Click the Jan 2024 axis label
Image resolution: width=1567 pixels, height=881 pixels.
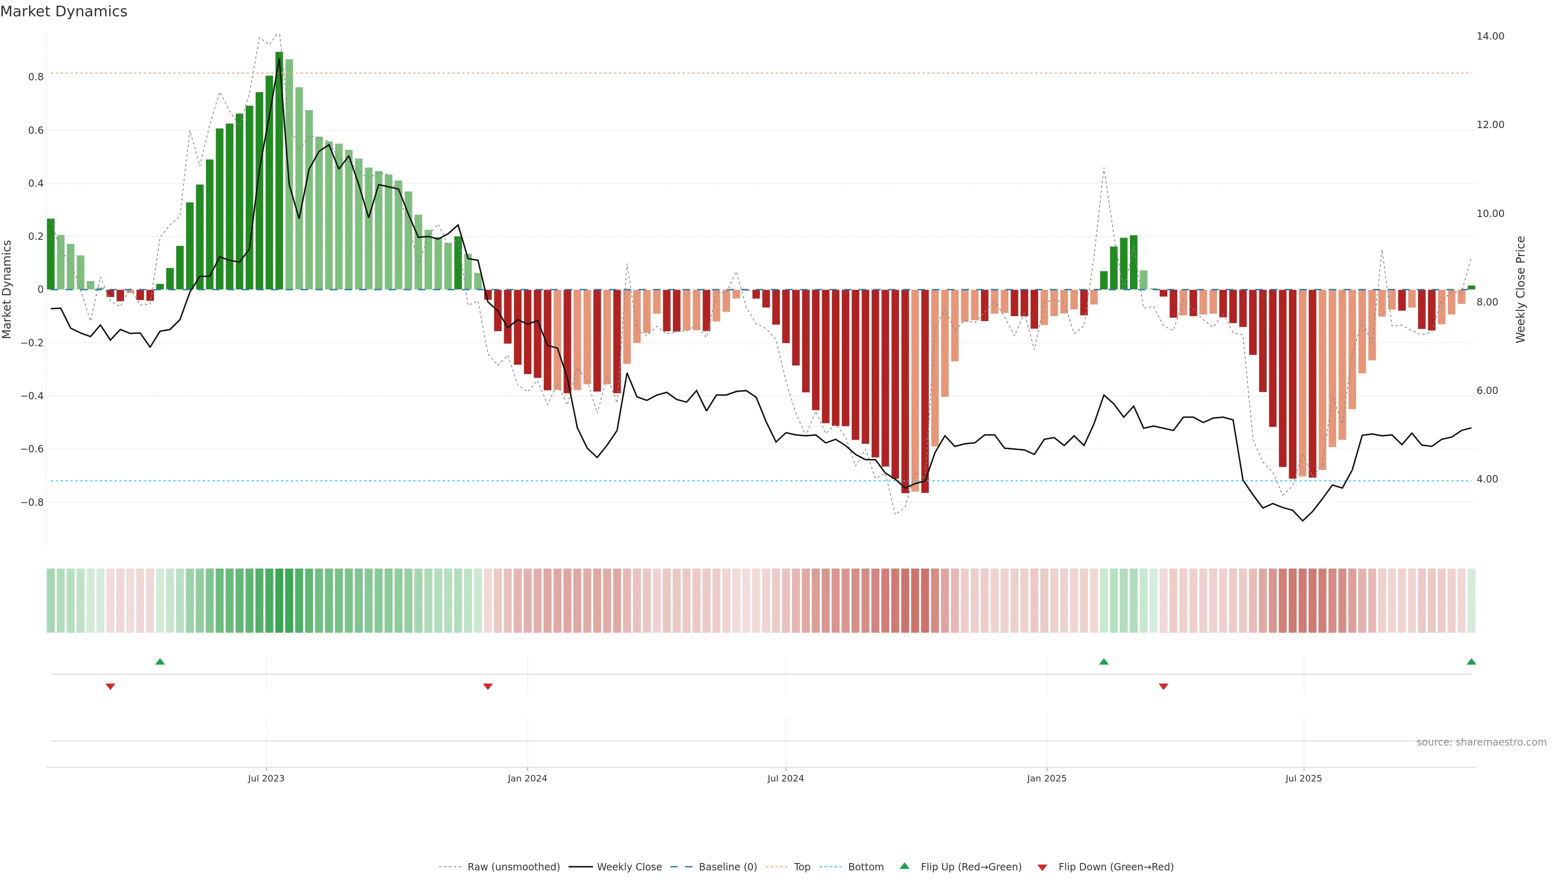pyautogui.click(x=527, y=778)
